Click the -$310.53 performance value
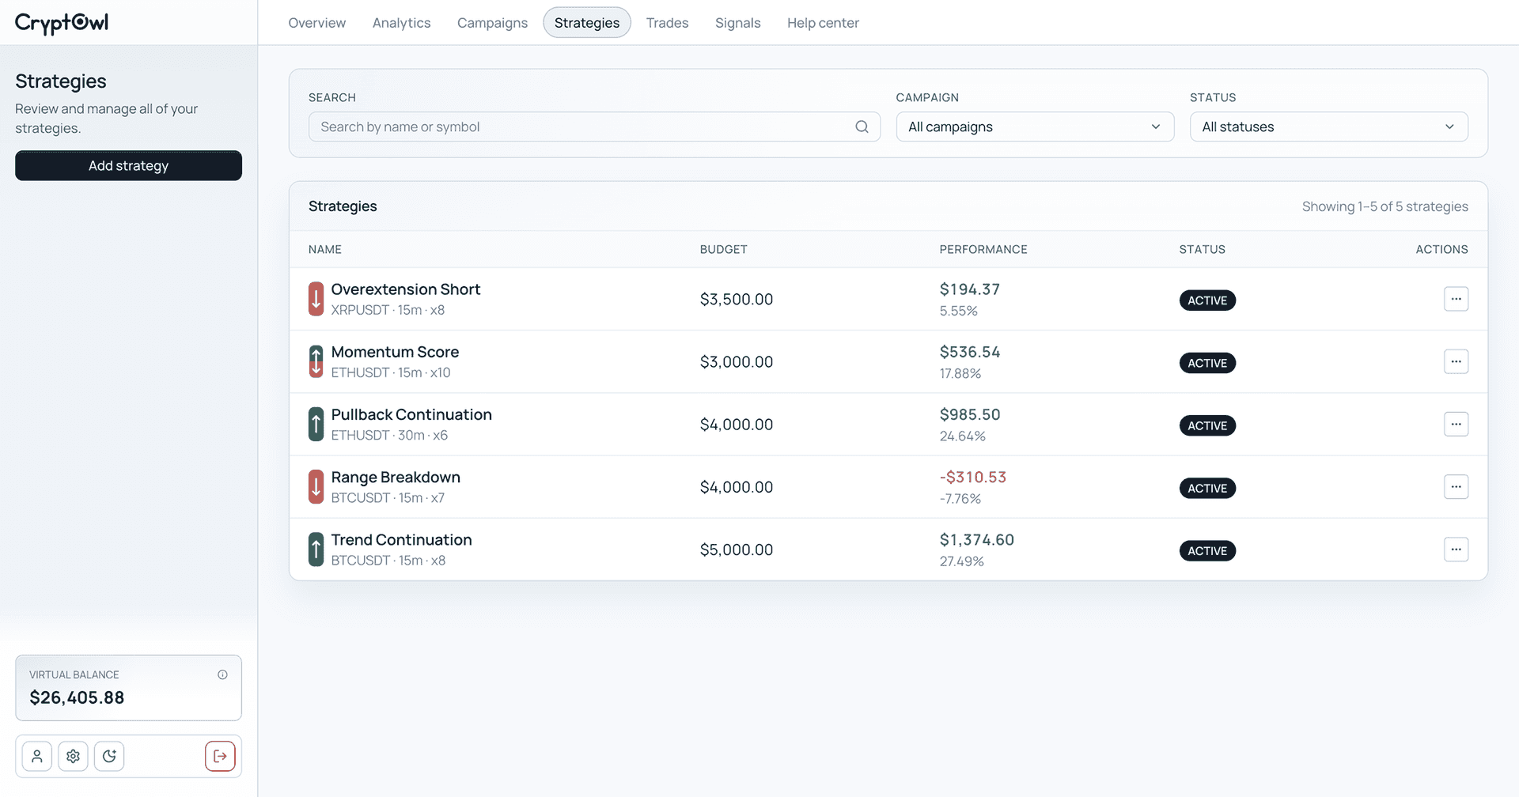The height and width of the screenshot is (797, 1519). [x=973, y=477]
